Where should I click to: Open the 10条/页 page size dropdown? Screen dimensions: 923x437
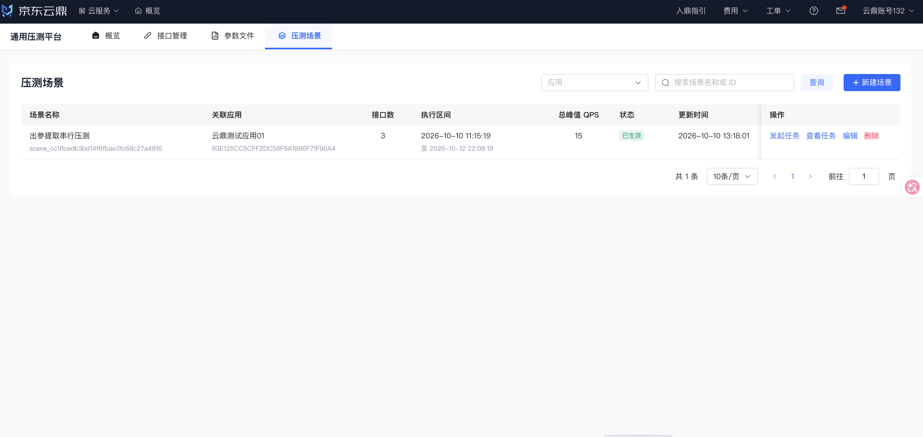[x=732, y=177]
